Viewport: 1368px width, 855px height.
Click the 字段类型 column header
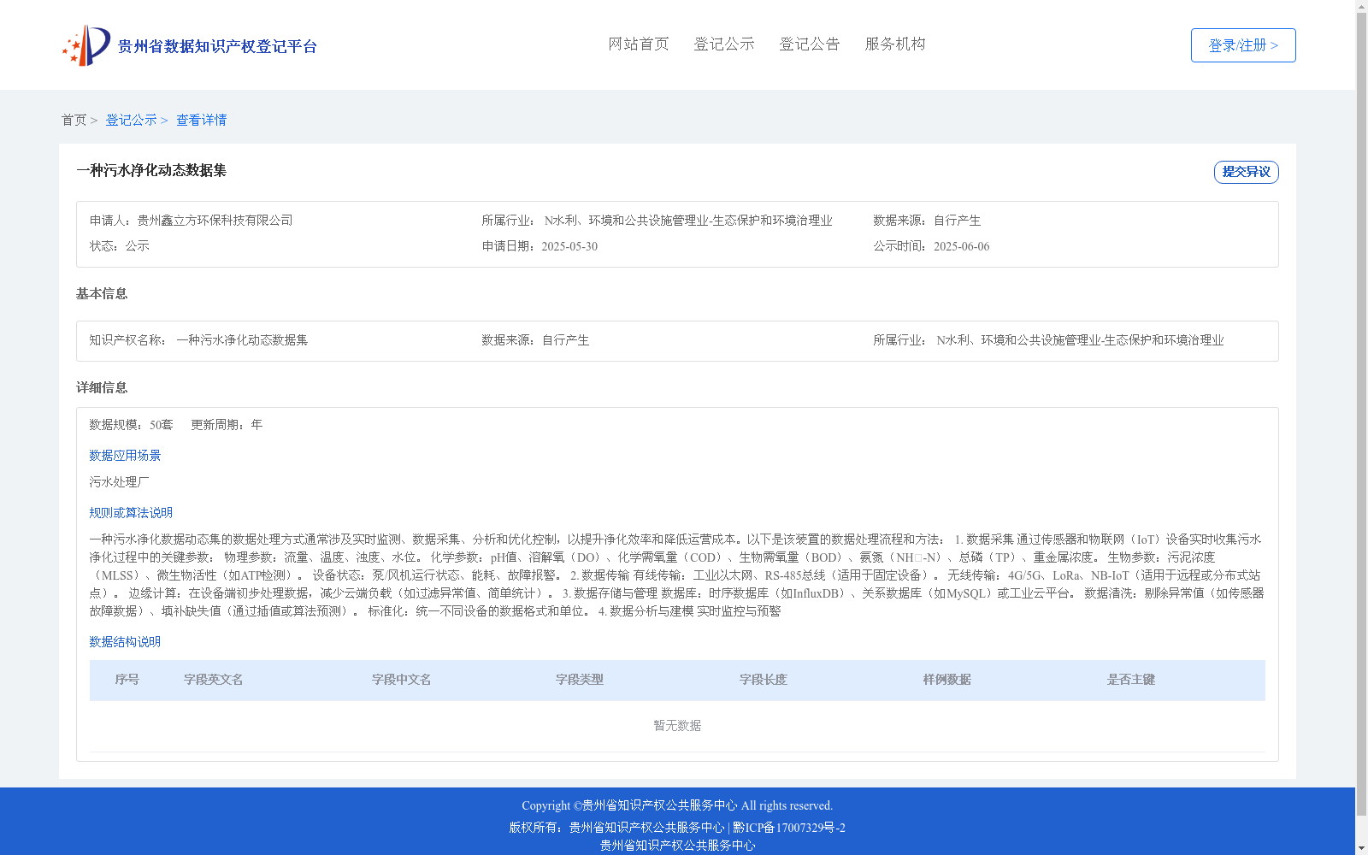point(580,680)
